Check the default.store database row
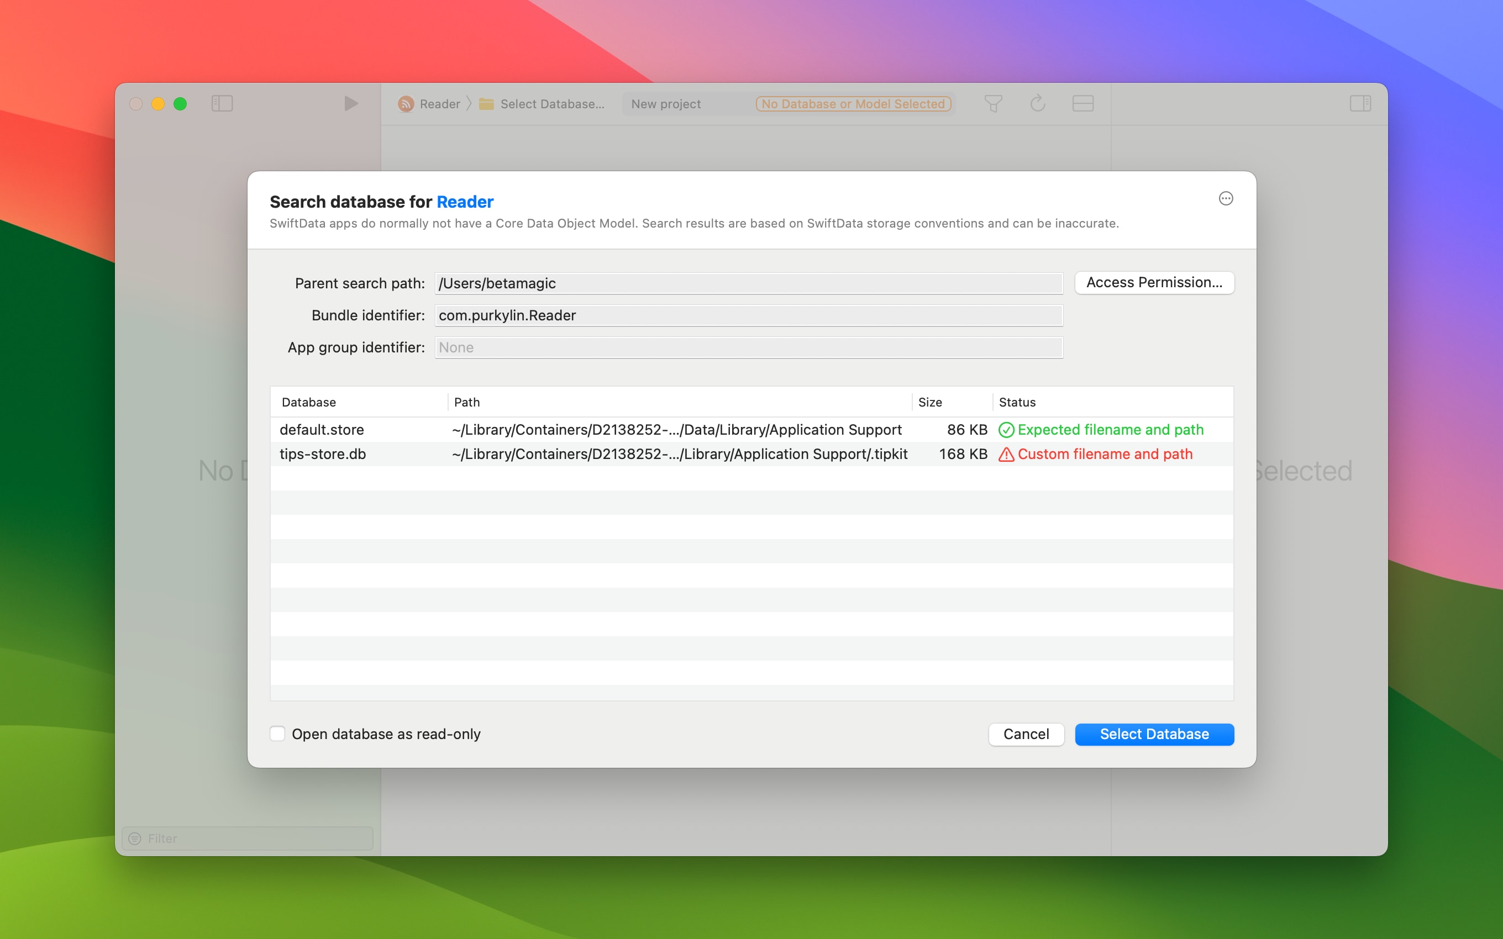Screen dimensions: 1503x939 pos(751,430)
